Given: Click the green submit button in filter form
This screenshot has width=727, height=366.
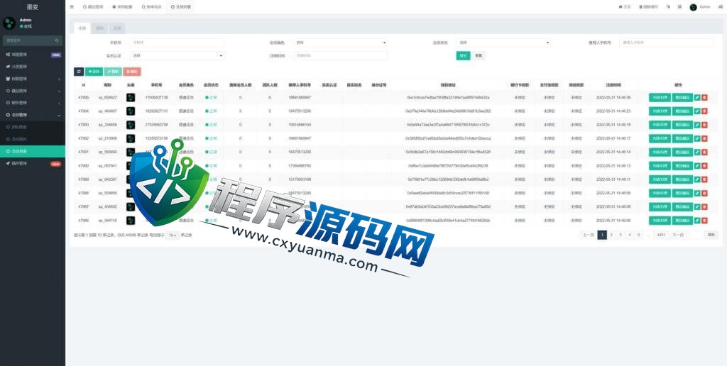Looking at the screenshot, I should [463, 55].
